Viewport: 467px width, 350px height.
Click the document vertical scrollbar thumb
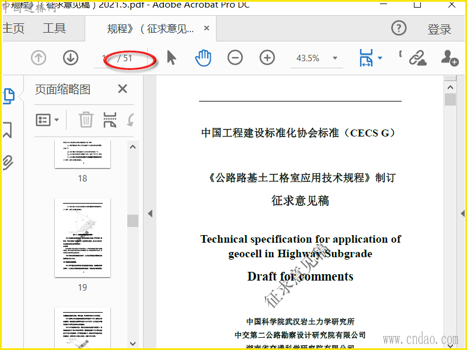450,99
